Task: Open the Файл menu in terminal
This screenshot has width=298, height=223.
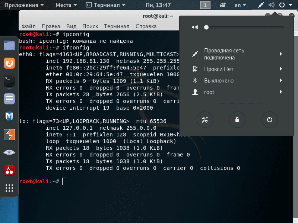Action: pyautogui.click(x=28, y=26)
